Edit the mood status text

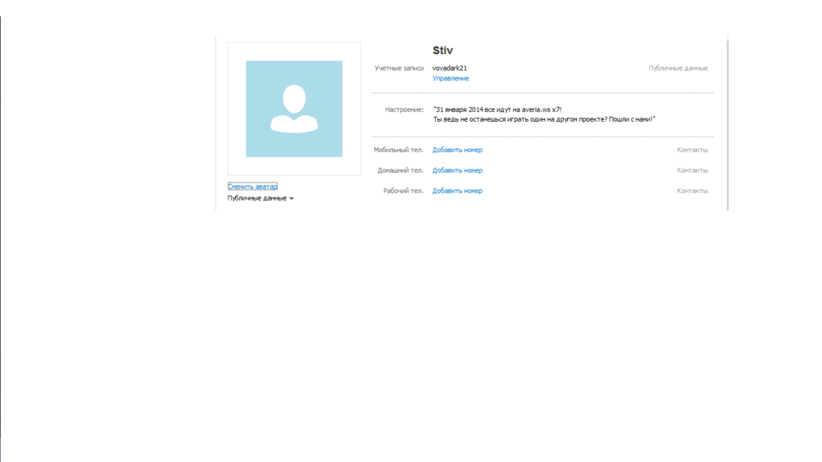point(543,114)
